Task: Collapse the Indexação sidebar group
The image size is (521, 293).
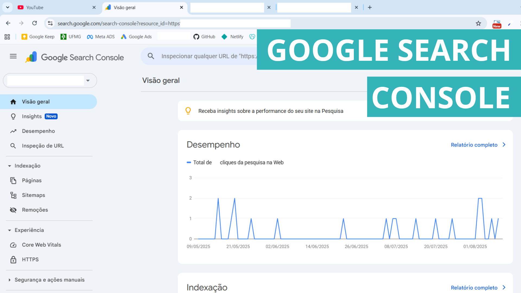Action: (9, 166)
